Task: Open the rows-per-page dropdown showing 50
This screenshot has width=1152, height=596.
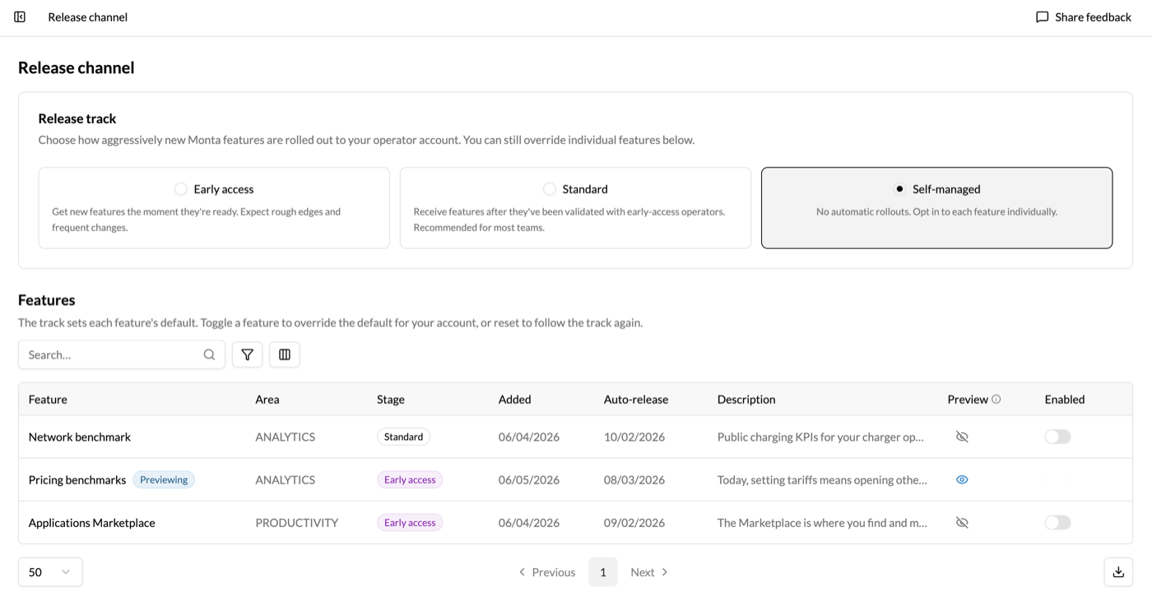Action: pyautogui.click(x=50, y=572)
